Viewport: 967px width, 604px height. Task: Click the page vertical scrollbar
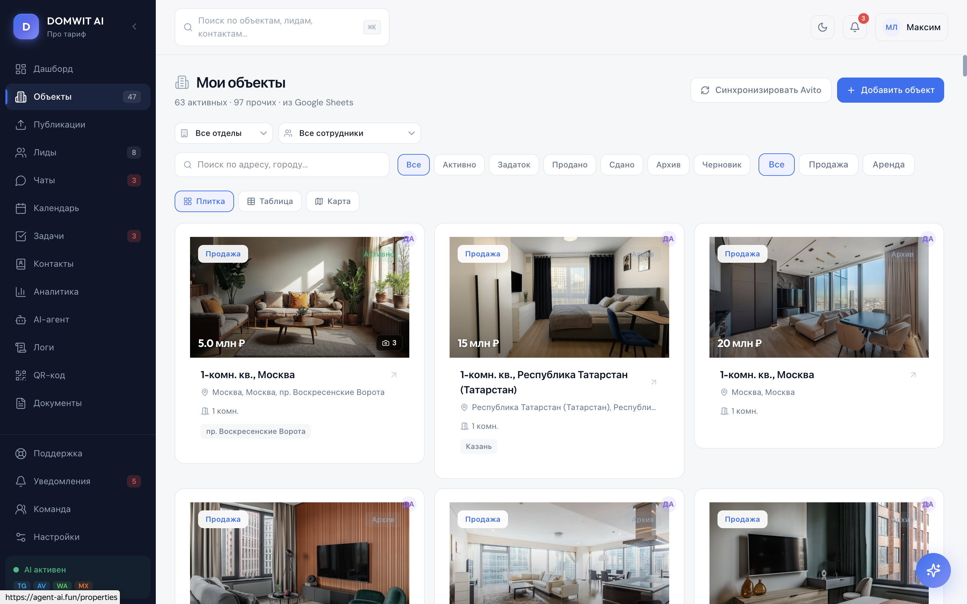pos(964,66)
